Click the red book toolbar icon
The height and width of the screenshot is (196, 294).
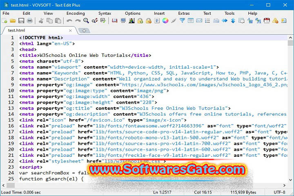(x=115, y=21)
